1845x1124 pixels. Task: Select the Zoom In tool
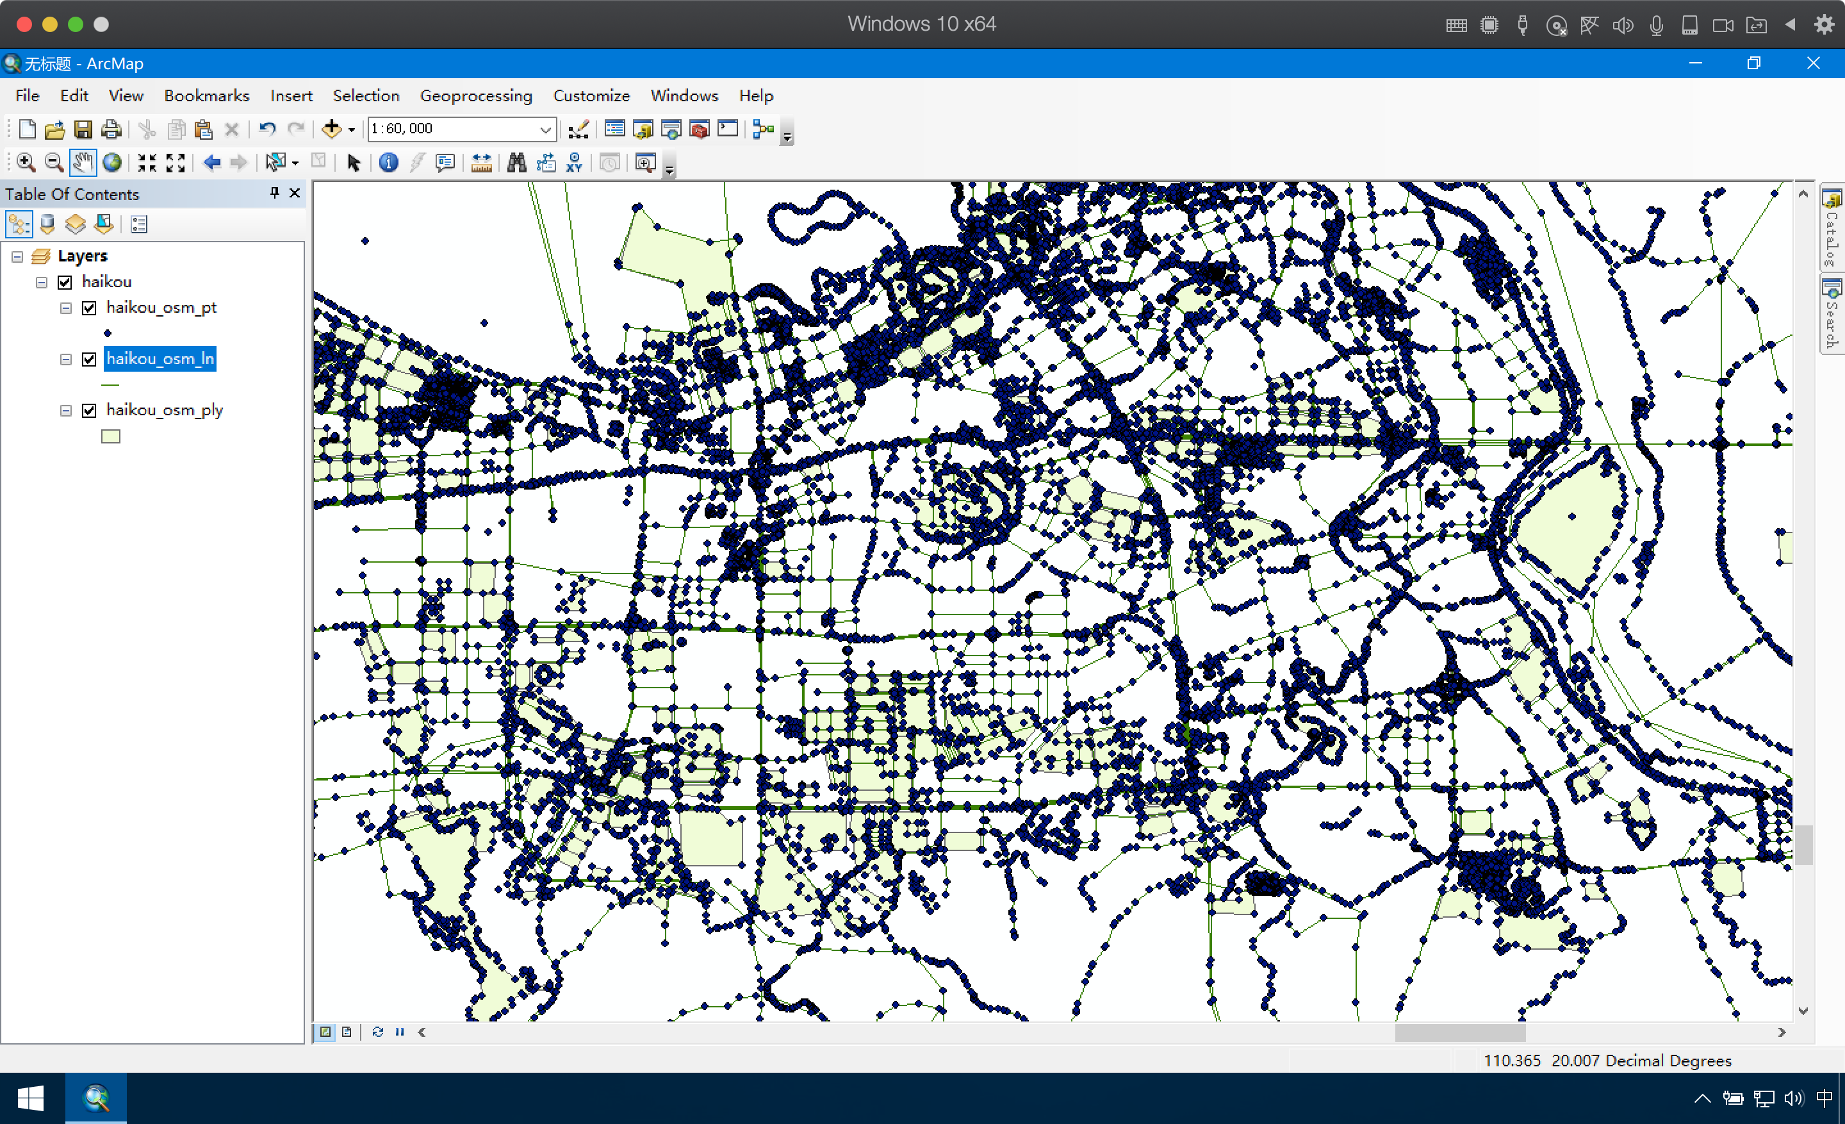(x=26, y=163)
